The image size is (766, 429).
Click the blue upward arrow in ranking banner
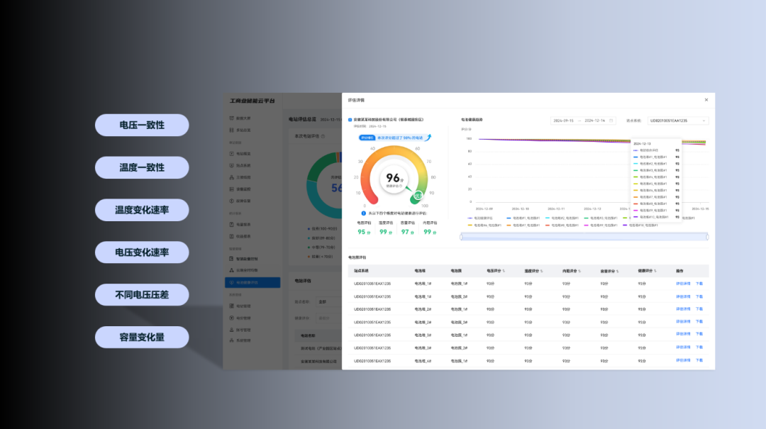[x=429, y=137]
